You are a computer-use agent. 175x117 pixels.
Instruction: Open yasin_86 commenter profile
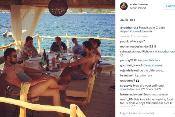click(x=126, y=99)
